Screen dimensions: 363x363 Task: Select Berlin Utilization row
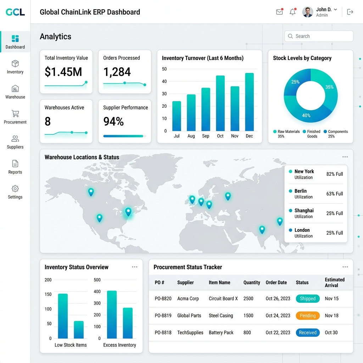click(x=316, y=194)
